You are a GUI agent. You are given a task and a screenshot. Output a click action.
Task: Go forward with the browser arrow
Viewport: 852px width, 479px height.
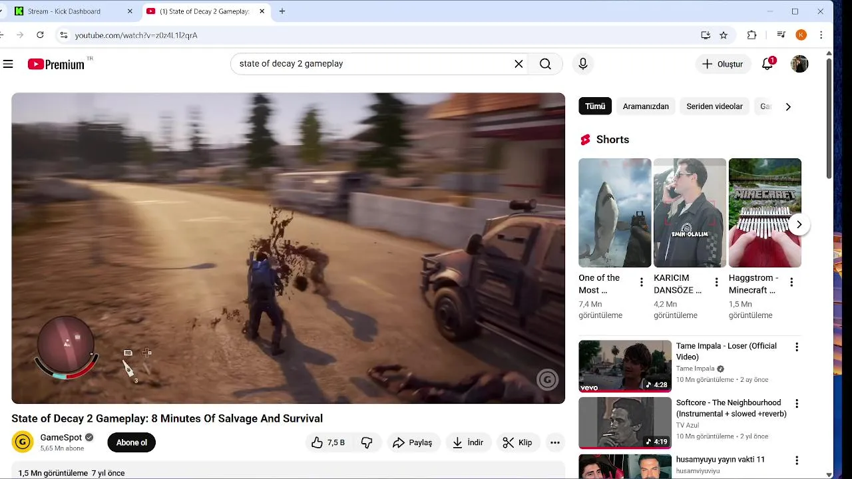point(20,35)
